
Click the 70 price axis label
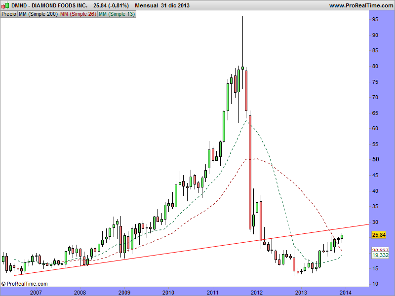[375, 97]
